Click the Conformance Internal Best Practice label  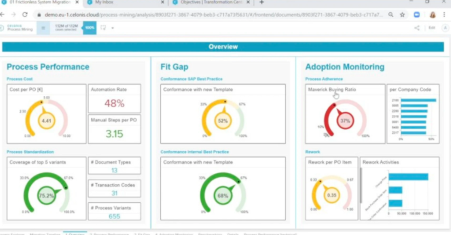coord(194,152)
